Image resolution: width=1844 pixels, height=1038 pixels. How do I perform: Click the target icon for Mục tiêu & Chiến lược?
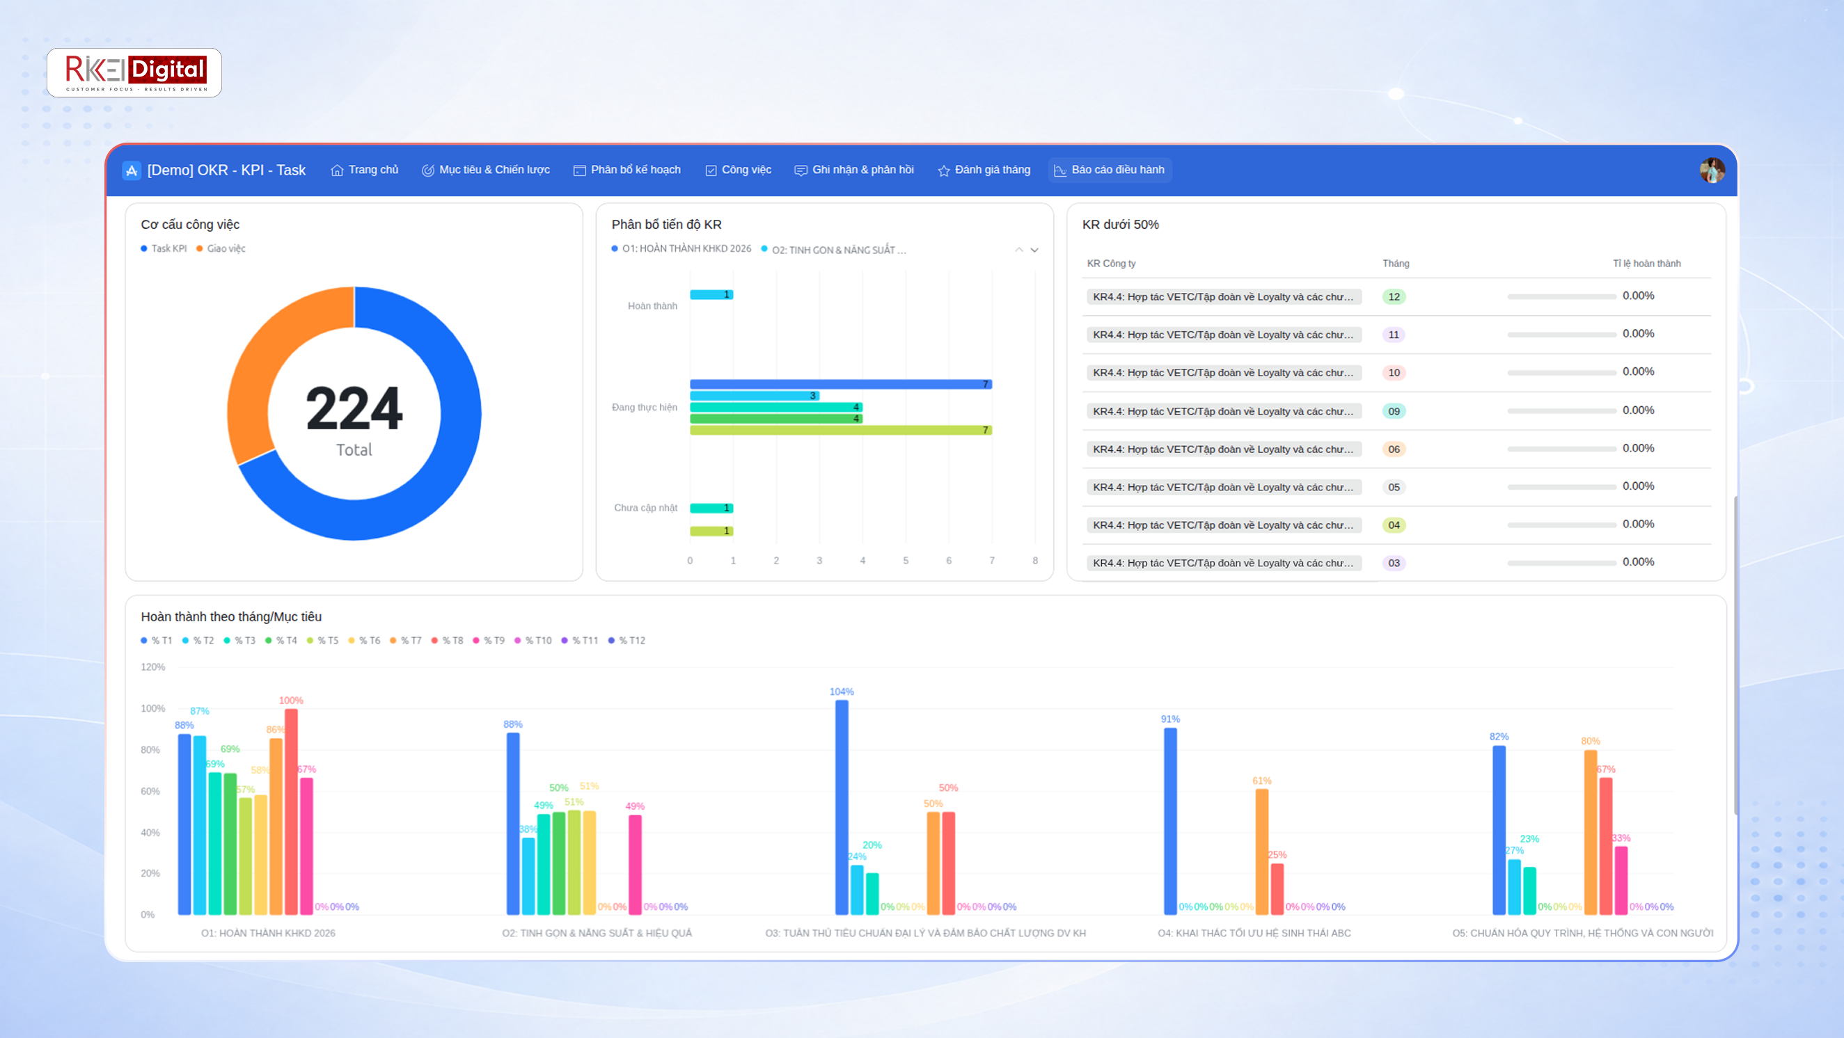coord(427,170)
